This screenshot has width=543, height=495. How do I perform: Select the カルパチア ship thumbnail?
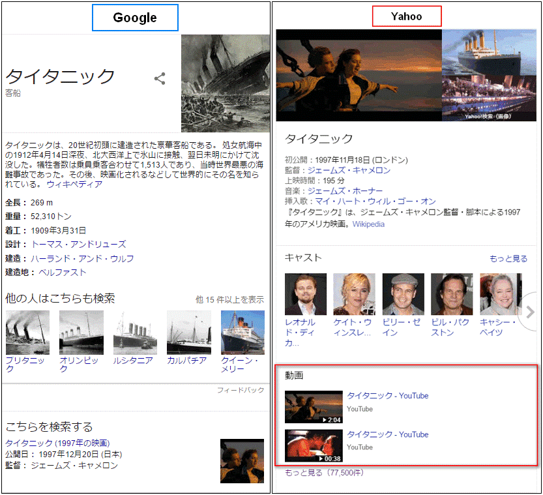point(189,333)
